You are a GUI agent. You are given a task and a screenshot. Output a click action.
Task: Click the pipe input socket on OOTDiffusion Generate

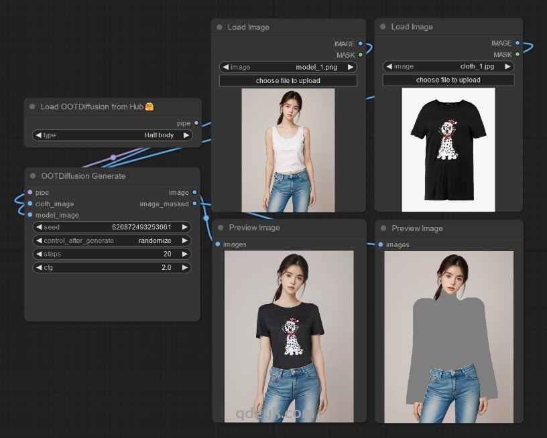point(29,192)
